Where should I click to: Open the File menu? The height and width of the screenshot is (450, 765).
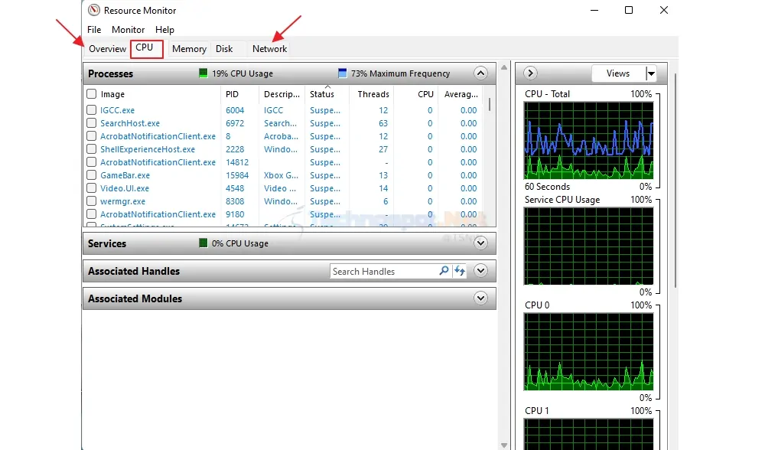[94, 30]
